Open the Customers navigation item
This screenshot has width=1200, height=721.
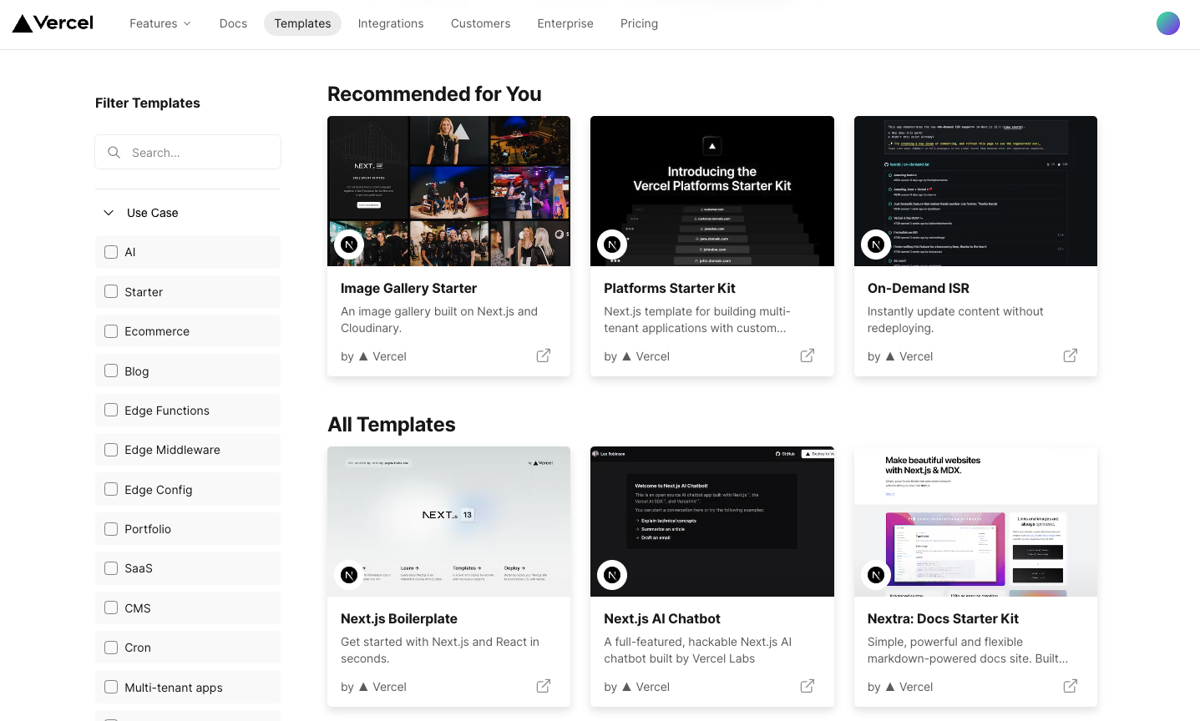click(x=480, y=23)
